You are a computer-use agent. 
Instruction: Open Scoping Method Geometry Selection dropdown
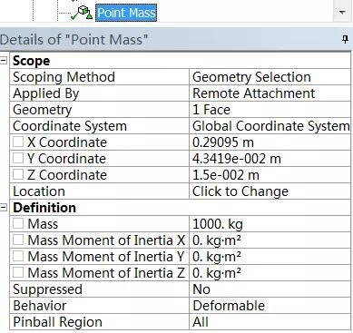pos(270,77)
